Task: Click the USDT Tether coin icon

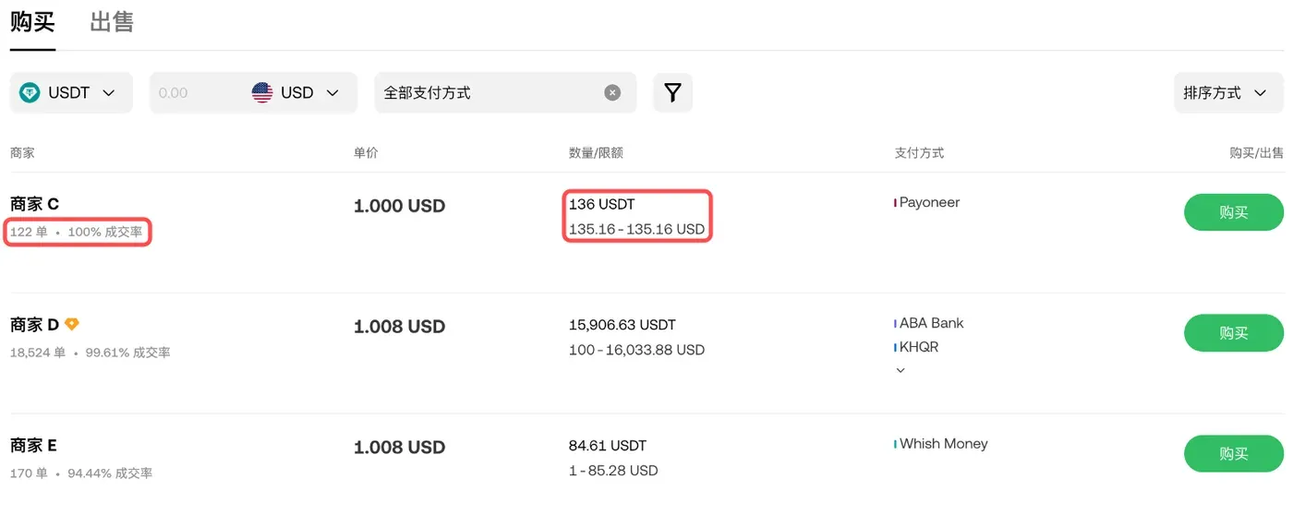Action: (30, 92)
